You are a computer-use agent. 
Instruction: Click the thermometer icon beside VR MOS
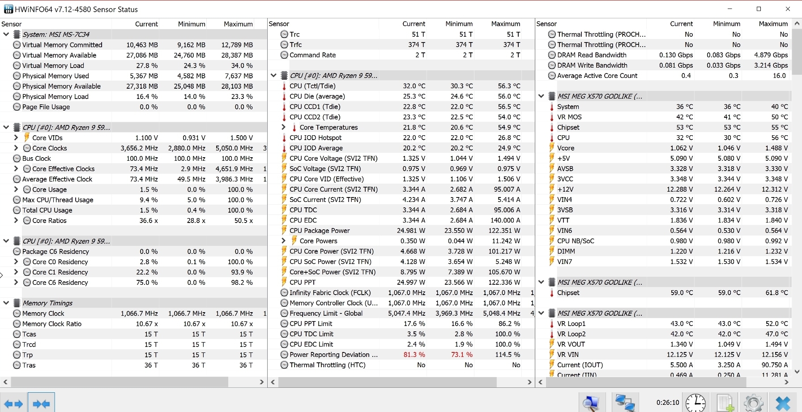552,117
